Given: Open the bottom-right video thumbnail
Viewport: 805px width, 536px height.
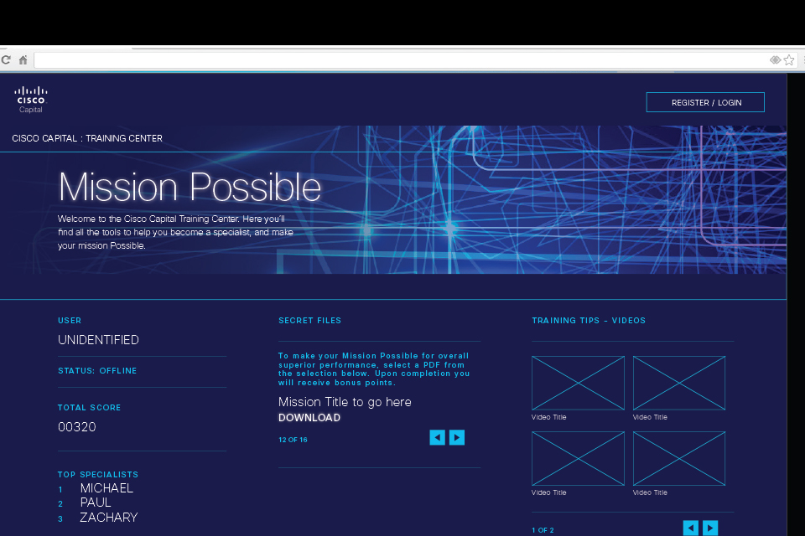Looking at the screenshot, I should coord(679,458).
